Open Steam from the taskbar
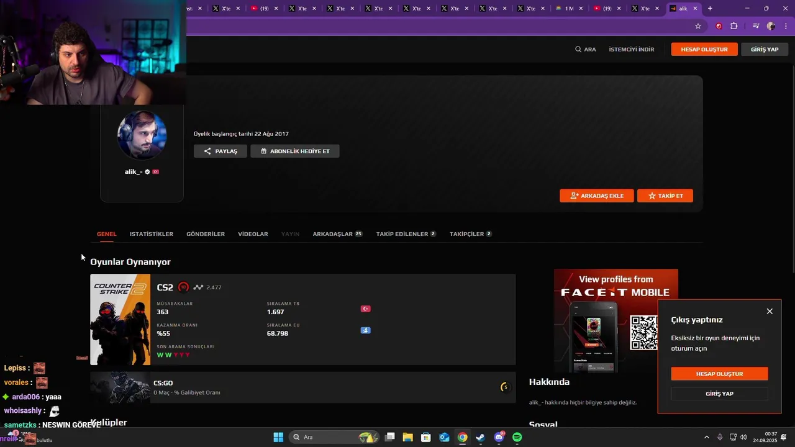The width and height of the screenshot is (795, 447). 481,437
